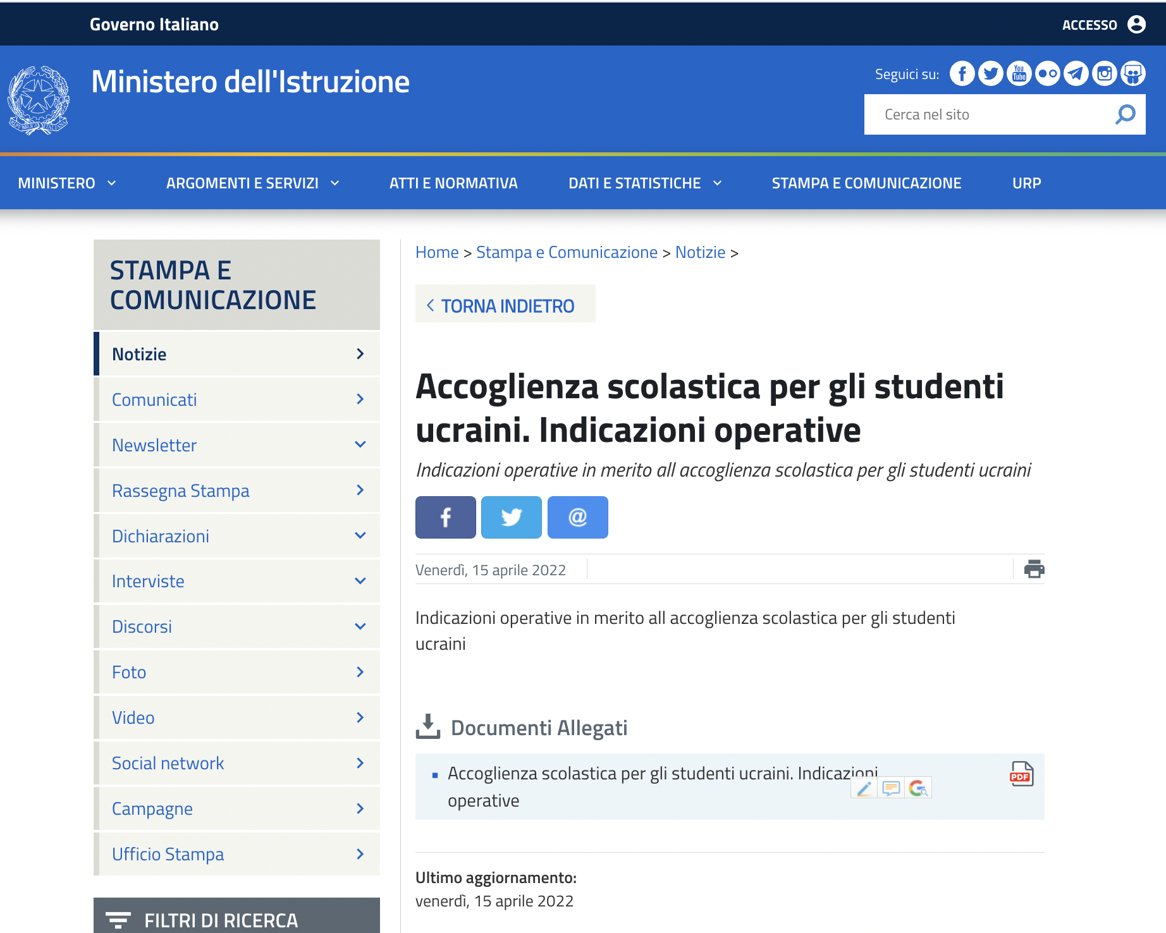Screen dimensions: 1166x933
Task: Open the Telegram channel icon
Action: click(1076, 74)
